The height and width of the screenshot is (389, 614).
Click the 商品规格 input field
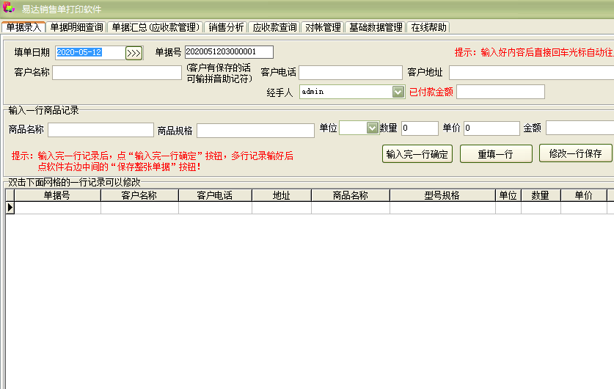pyautogui.click(x=255, y=131)
